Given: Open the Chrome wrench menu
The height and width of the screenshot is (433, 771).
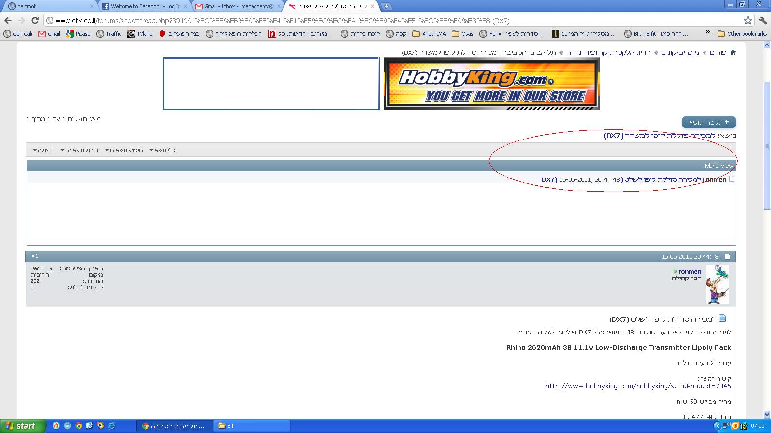Looking at the screenshot, I should point(763,20).
